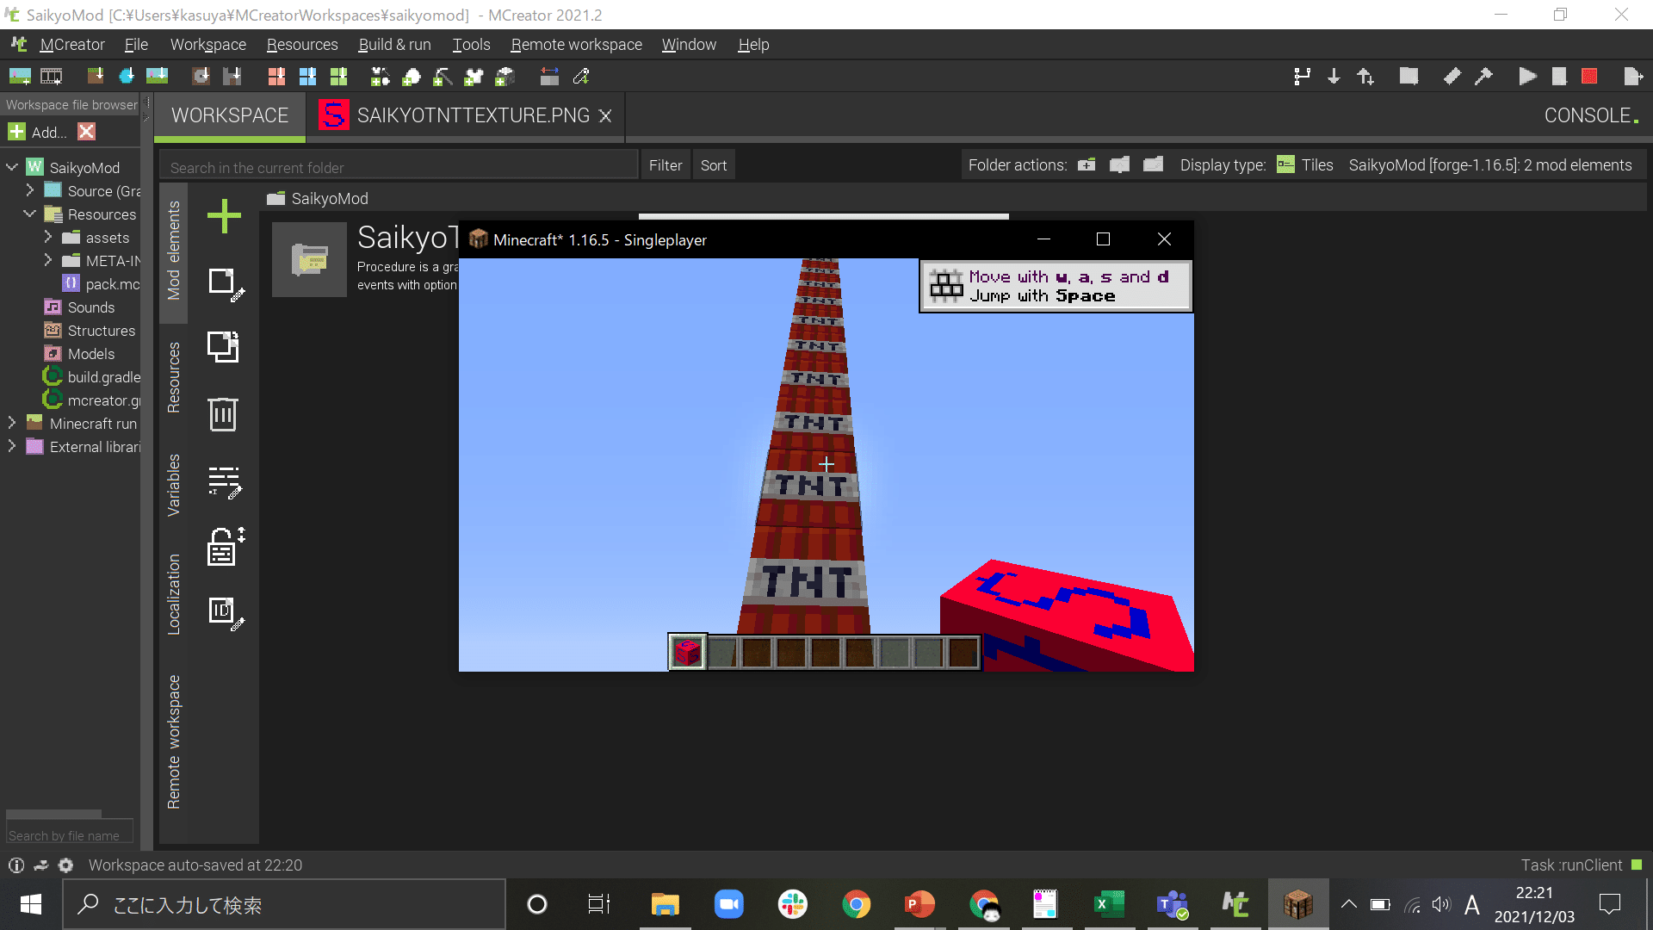Click the delete mod element trash icon
The image size is (1653, 930).
click(x=223, y=414)
